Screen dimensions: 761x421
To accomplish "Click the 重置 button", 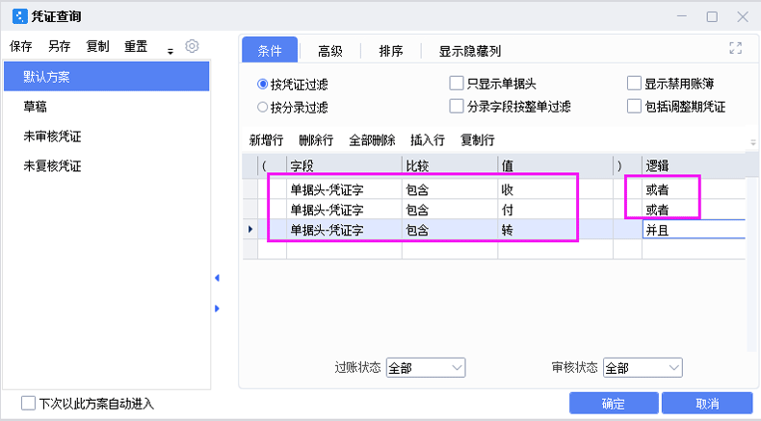I will point(136,46).
